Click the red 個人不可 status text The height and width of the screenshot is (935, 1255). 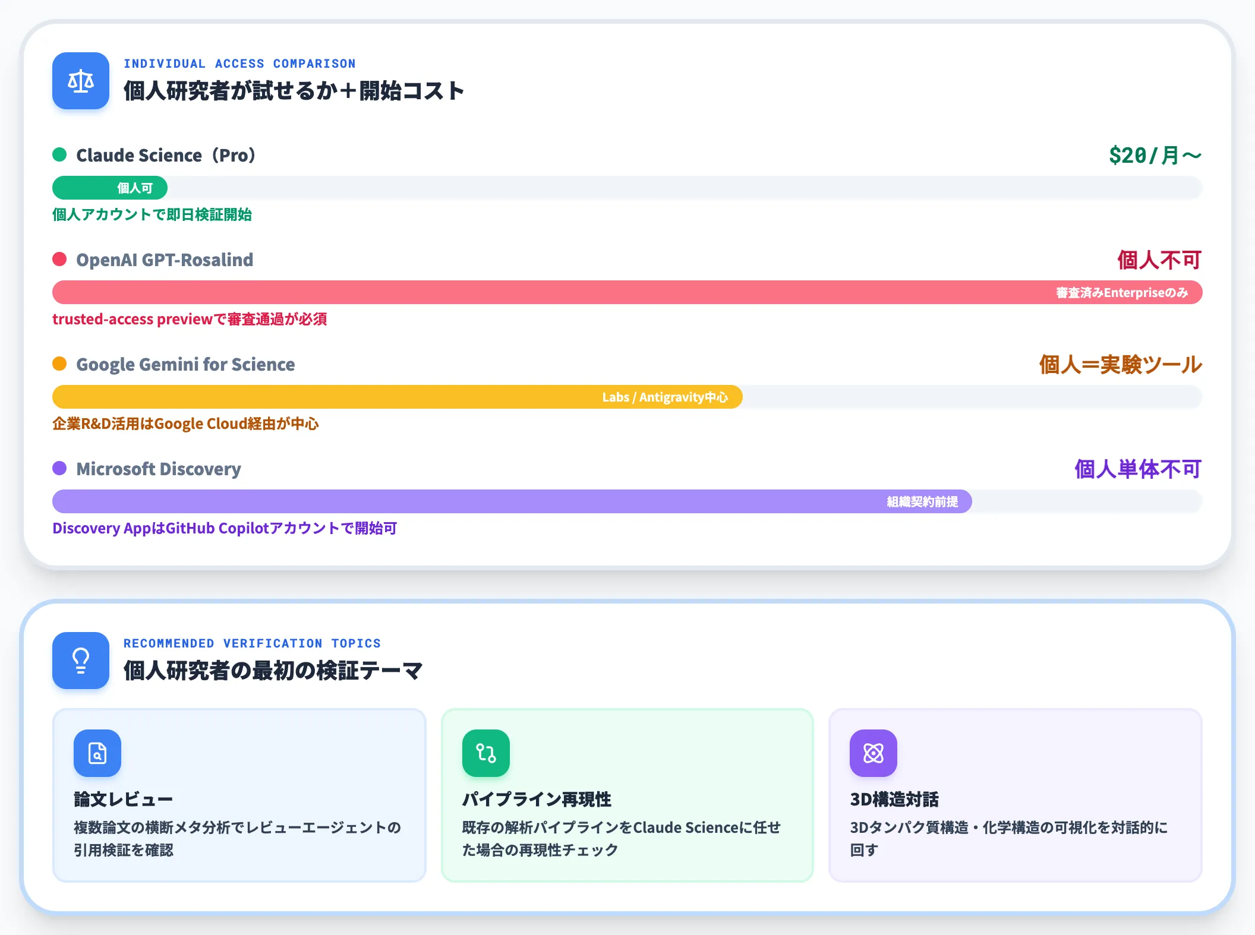point(1159,260)
